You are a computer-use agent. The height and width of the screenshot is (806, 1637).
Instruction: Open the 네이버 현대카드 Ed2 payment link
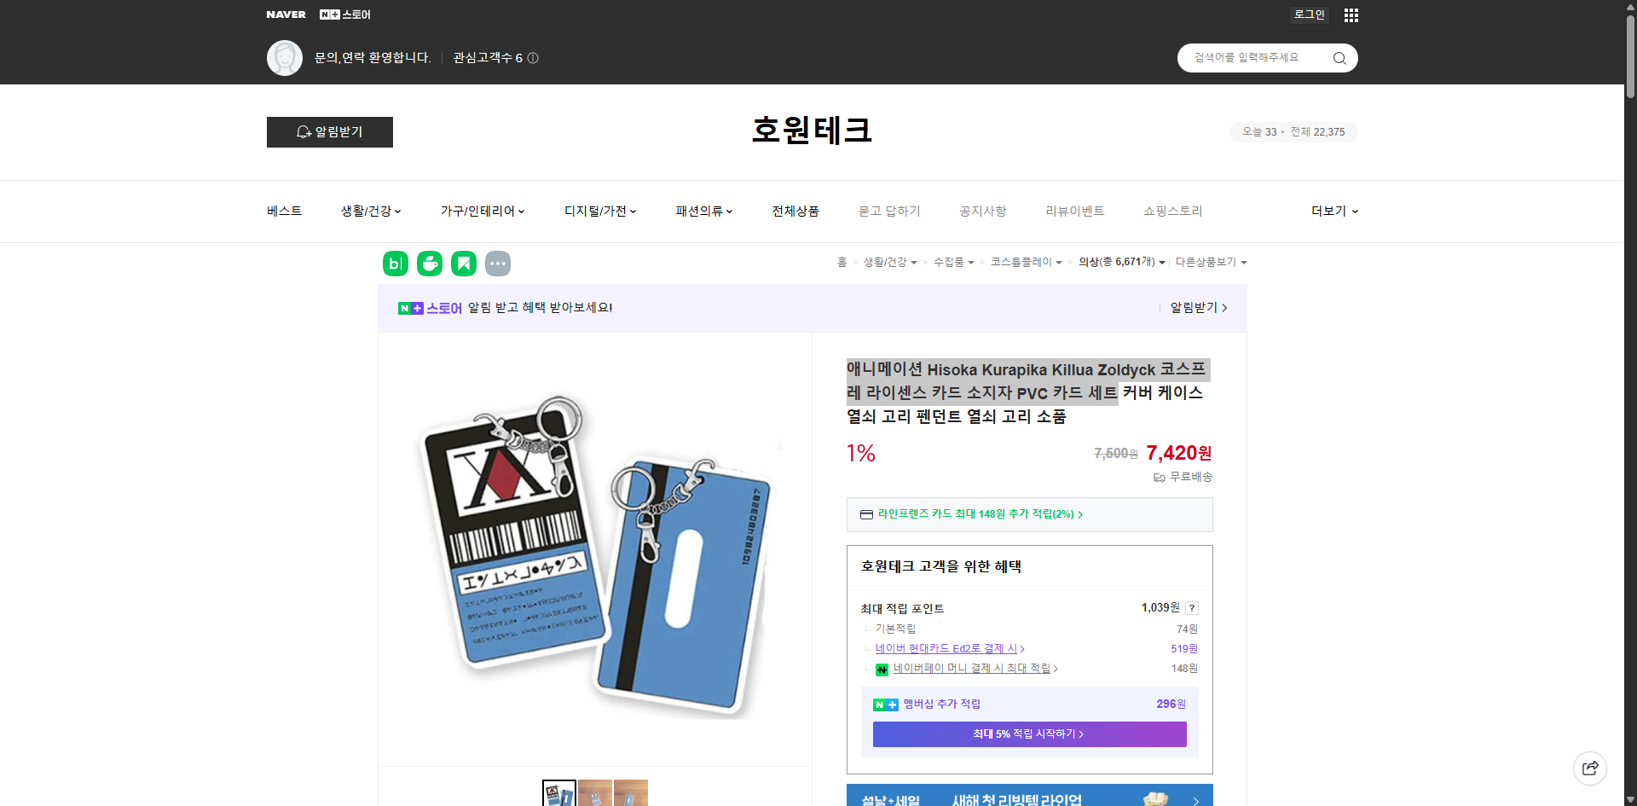948,648
